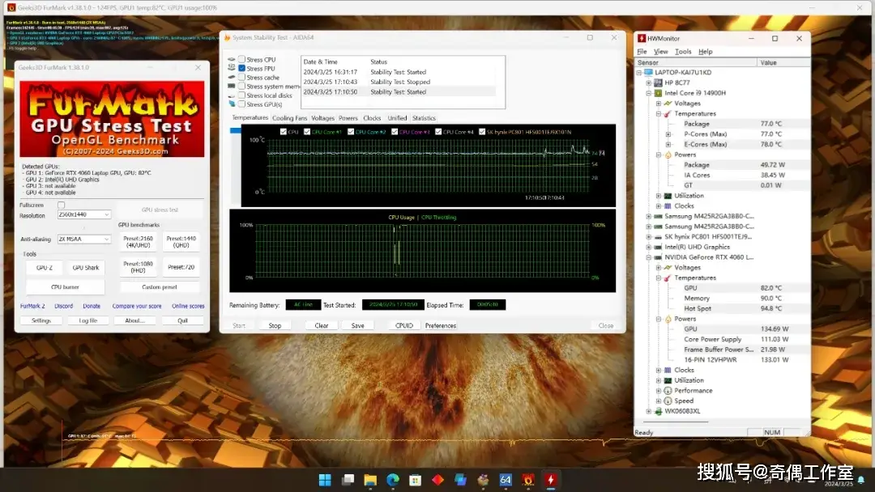This screenshot has height=492, width=875.
Task: Open the Compare your score link
Action: click(x=137, y=306)
